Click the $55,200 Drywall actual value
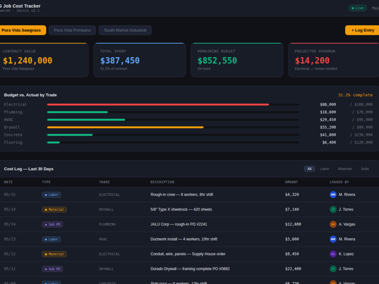 click(x=328, y=127)
